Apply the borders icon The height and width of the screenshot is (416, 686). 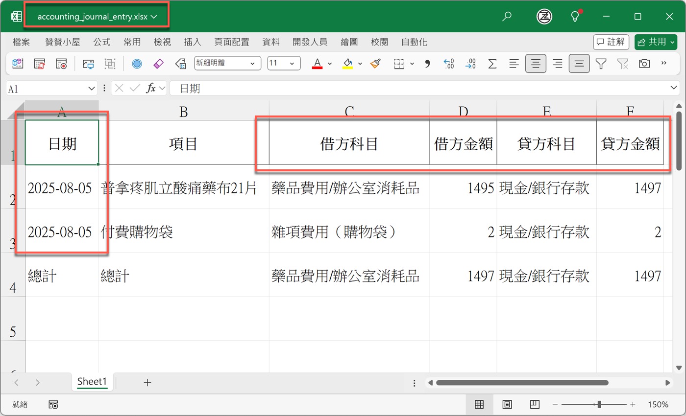coord(399,63)
